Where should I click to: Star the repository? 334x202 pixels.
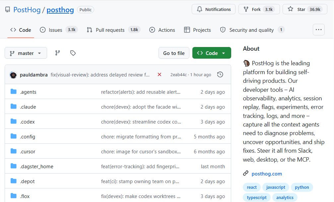pyautogui.click(x=305, y=9)
